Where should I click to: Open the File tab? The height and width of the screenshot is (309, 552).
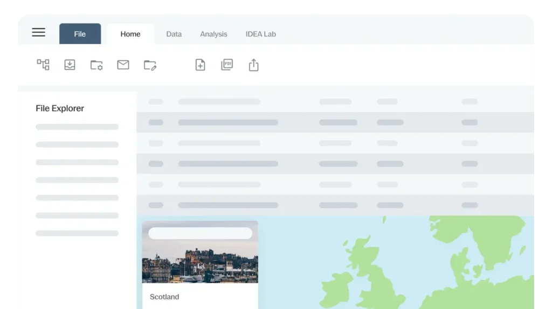tap(80, 34)
